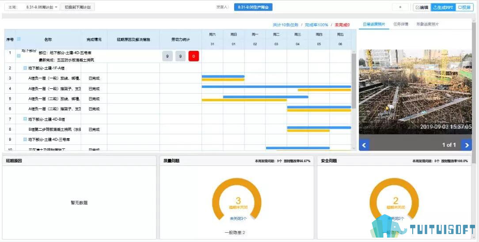This screenshot has width=479, height=242.
Task: Click the yellow actual bar in row 8
Action: point(308,131)
